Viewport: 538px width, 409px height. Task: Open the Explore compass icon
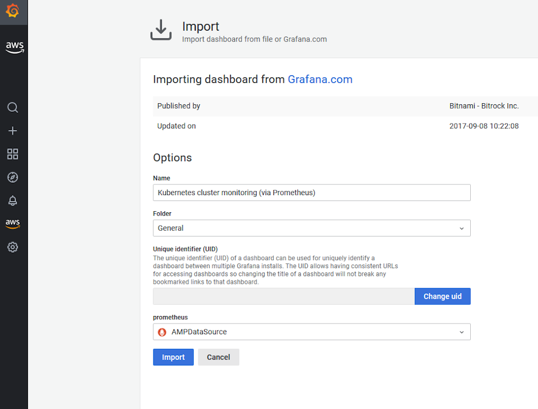pos(13,177)
